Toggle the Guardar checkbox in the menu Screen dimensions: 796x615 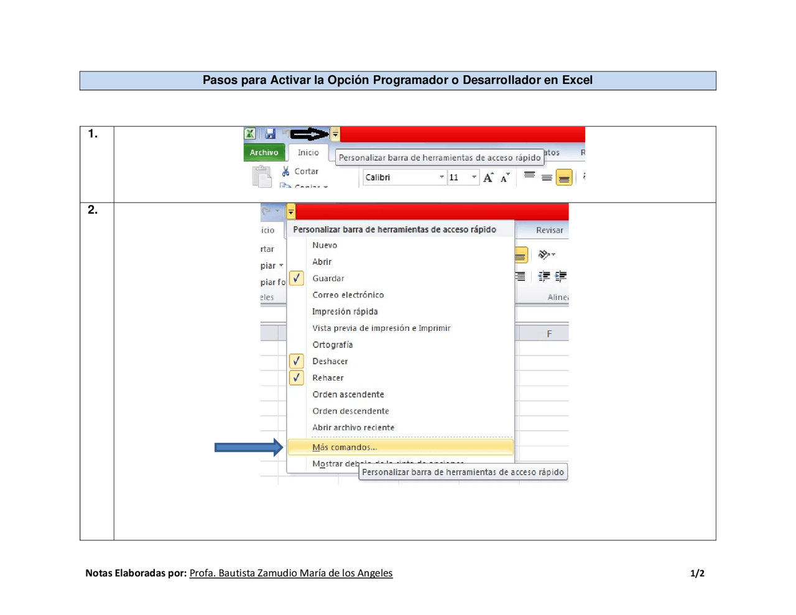[x=297, y=278]
